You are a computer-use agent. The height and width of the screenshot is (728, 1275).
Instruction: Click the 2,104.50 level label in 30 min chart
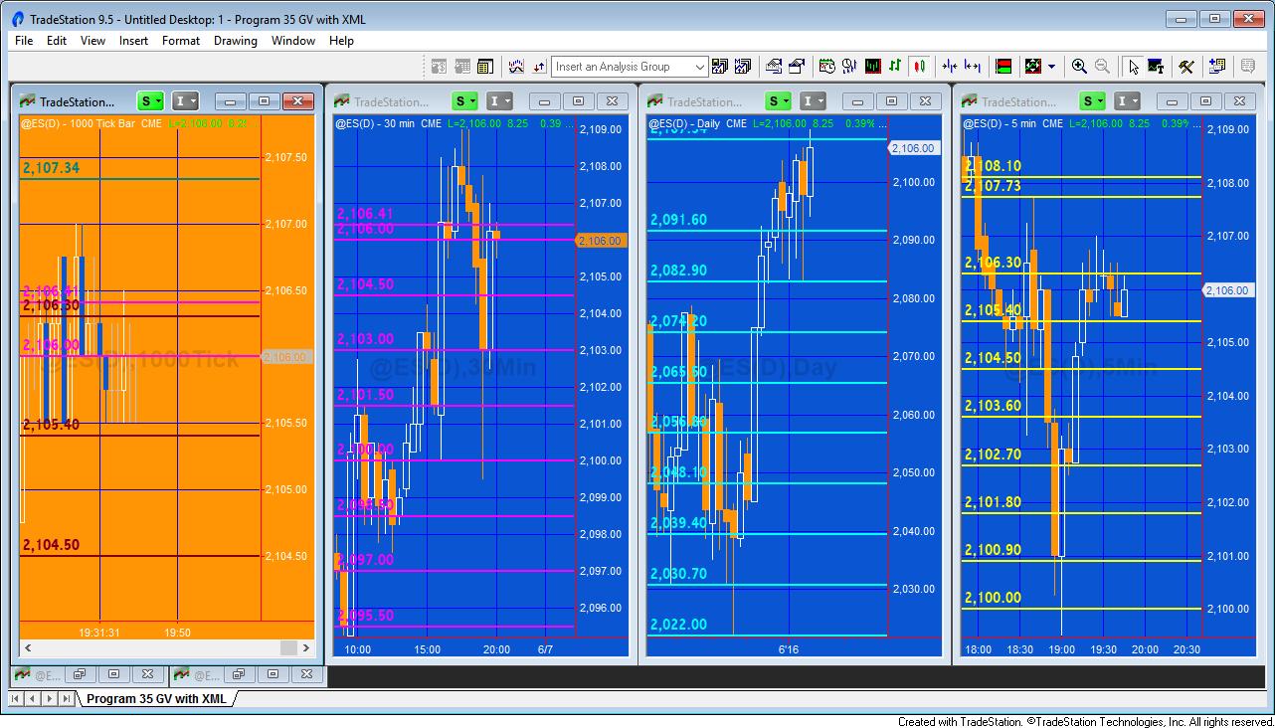pos(365,284)
